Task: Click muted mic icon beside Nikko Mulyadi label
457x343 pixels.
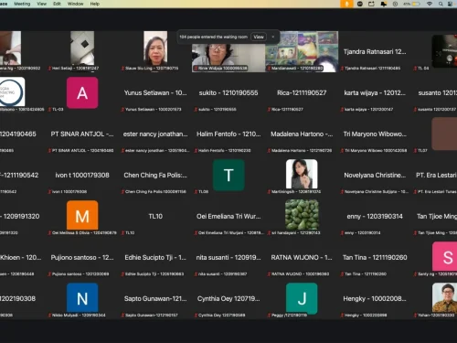Action: [x=49, y=315]
